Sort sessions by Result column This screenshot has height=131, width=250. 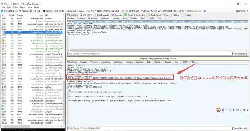12,15
